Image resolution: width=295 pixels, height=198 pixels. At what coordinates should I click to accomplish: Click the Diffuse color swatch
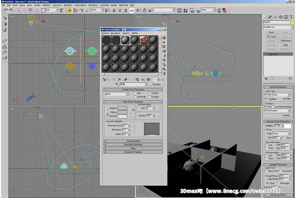click(x=122, y=112)
